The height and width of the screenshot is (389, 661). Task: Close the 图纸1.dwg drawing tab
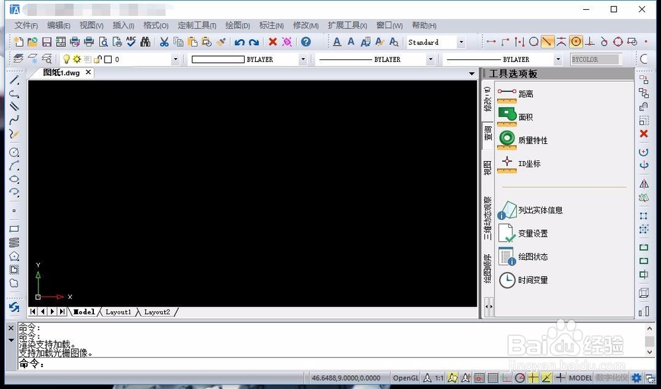[x=88, y=73]
